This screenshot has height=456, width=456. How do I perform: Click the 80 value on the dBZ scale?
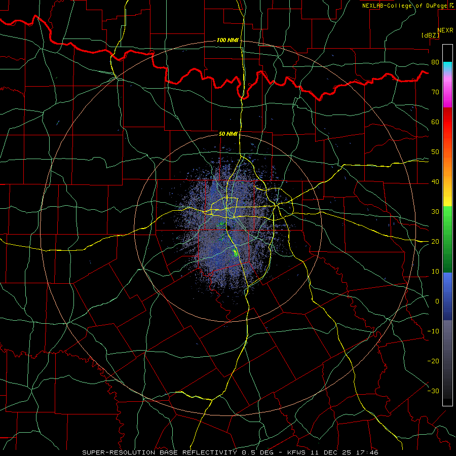pos(435,62)
